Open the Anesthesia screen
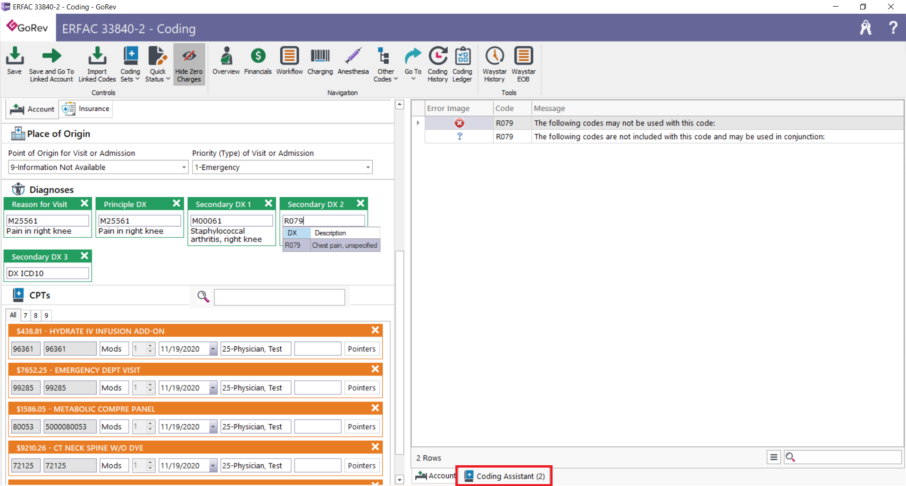This screenshot has height=486, width=906. (x=353, y=61)
